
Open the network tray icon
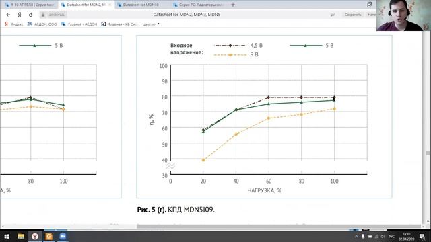pos(376,237)
